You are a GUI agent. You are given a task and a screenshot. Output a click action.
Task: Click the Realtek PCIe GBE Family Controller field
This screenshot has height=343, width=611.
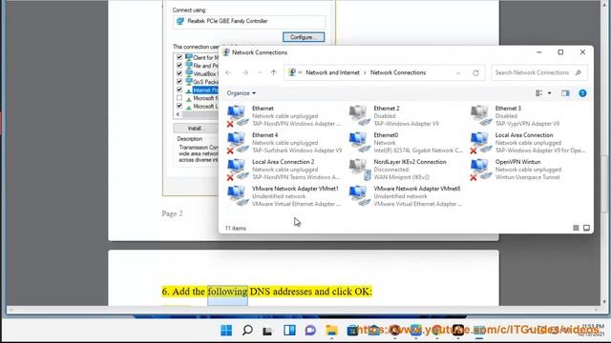(249, 21)
